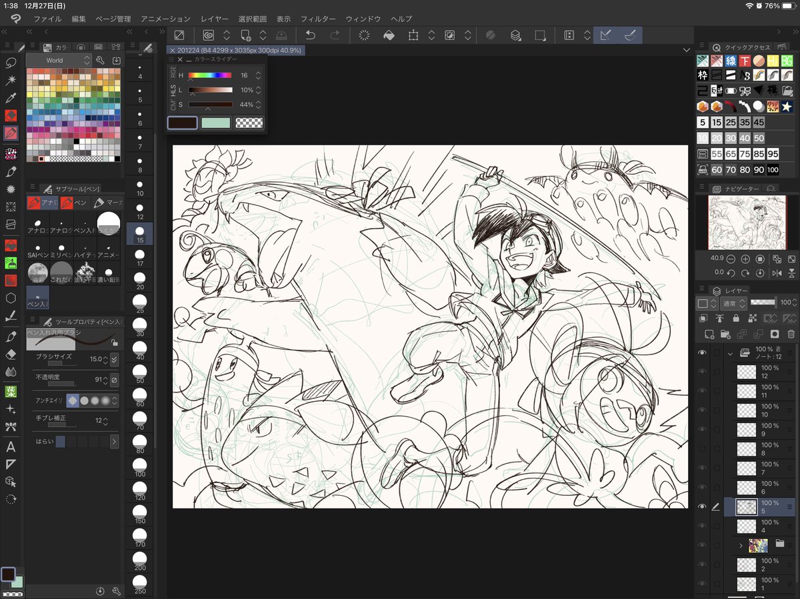This screenshot has height=599, width=800.
Task: Toggle visibility of layer 12
Action: pos(701,372)
